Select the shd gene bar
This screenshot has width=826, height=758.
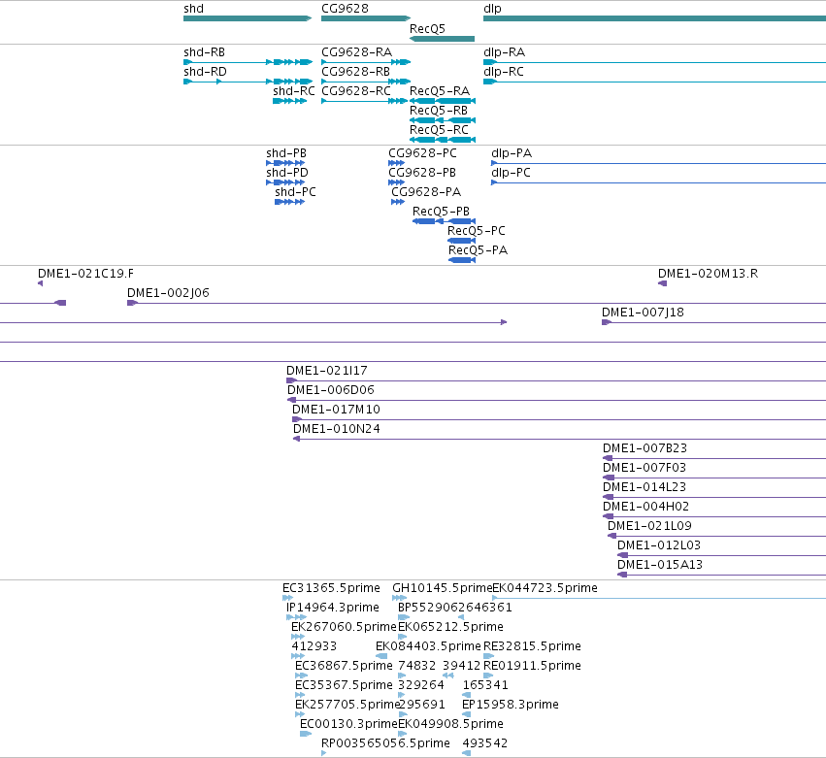[x=248, y=18]
